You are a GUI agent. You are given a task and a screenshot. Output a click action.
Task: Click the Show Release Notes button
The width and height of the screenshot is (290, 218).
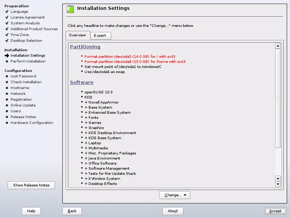coord(31,185)
